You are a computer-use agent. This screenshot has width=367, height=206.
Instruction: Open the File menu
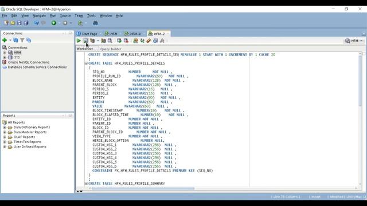[5, 15]
